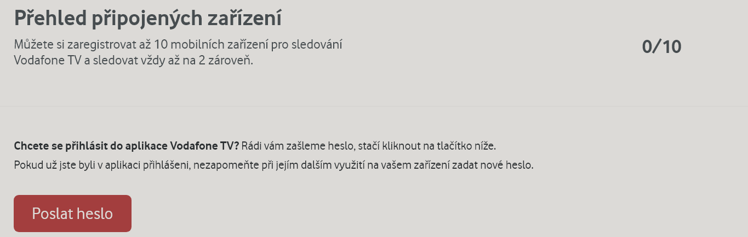Image resolution: width=748 pixels, height=237 pixels.
Task: Click the "Poslat heslo" button
Action: coord(72,214)
